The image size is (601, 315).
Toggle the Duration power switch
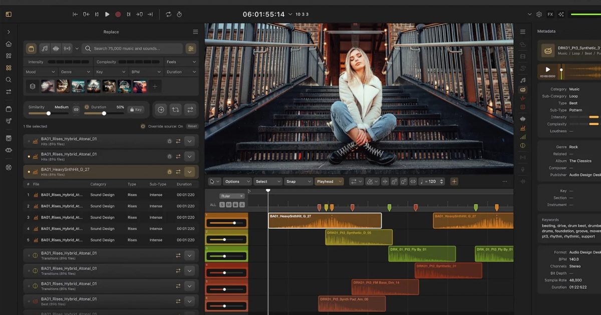[x=87, y=107]
